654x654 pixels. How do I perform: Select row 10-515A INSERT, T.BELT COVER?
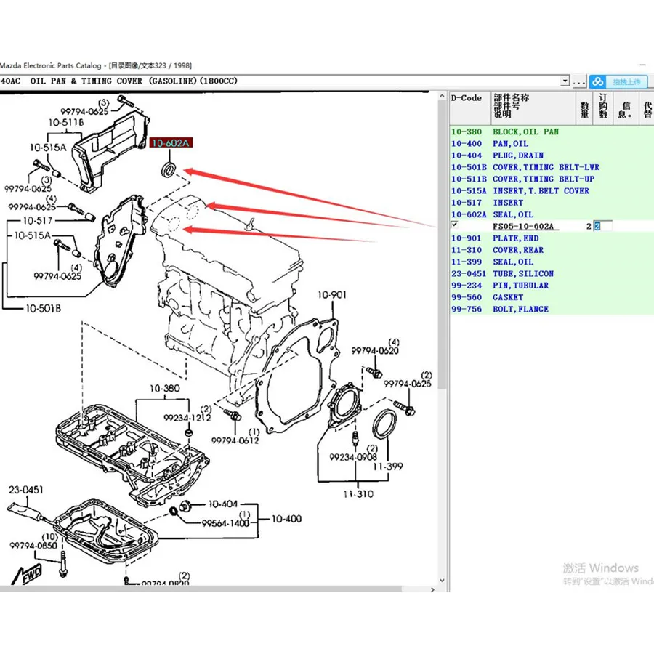(552, 190)
